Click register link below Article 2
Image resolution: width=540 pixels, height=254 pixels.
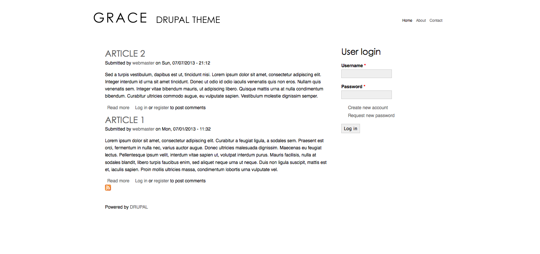(161, 108)
